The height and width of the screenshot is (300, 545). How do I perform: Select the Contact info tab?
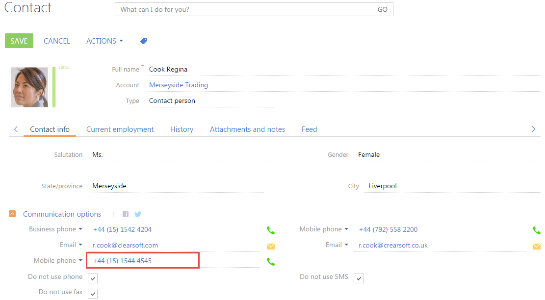(50, 129)
